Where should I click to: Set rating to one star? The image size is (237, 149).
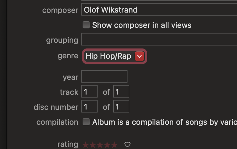pos(86,145)
